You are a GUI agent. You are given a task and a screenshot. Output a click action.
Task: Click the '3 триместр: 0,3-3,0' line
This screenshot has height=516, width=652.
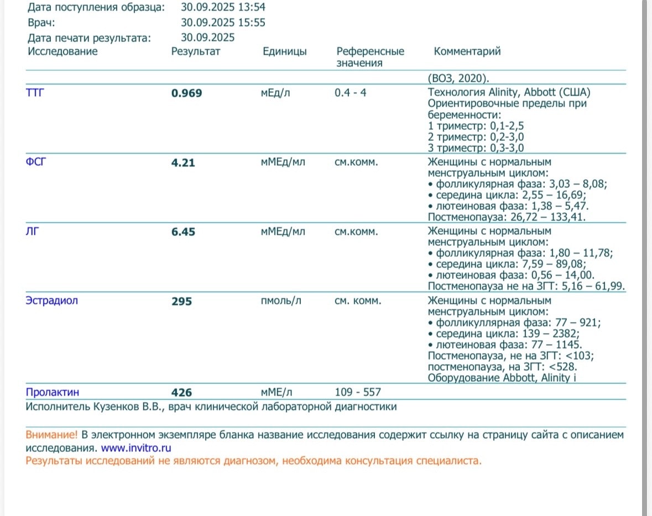click(x=476, y=148)
